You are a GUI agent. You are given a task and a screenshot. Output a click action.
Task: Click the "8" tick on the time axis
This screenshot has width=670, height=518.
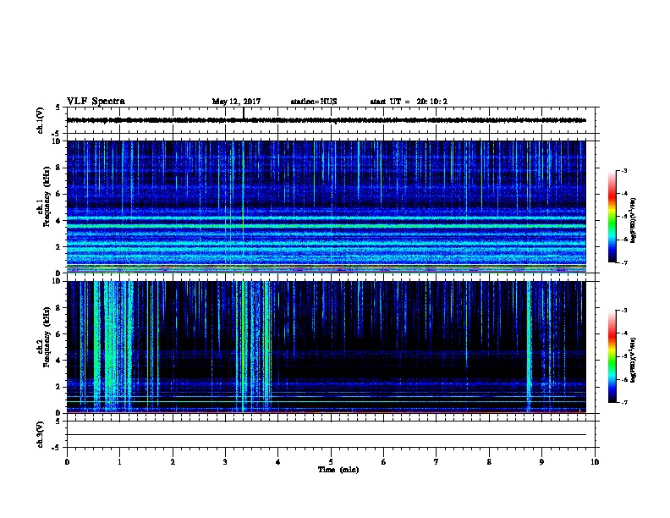click(489, 461)
